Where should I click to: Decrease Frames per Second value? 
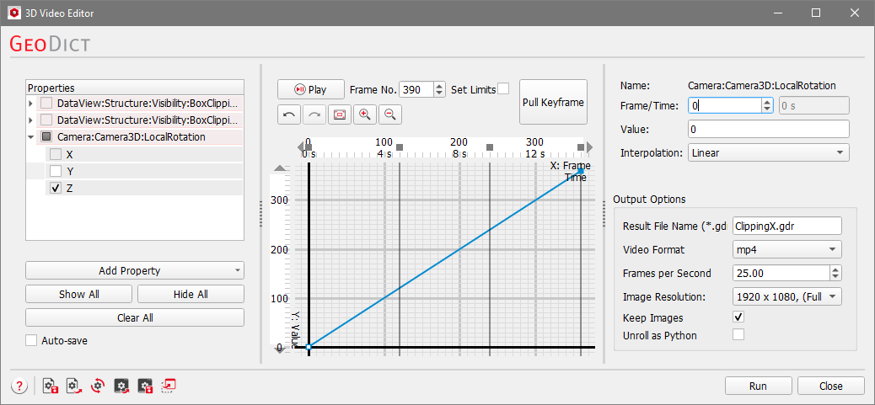(x=835, y=277)
